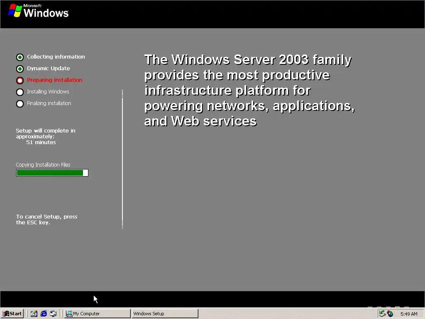Click the Microsoft Windows logo
This screenshot has width=425, height=319.
click(x=38, y=10)
